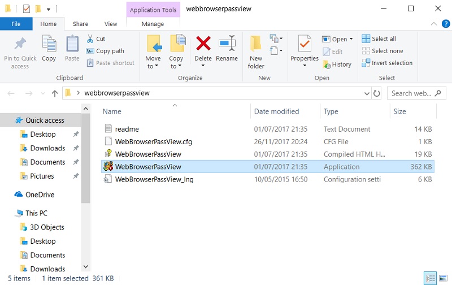Open the Properties checkmark icon
452x285 pixels.
tap(305, 44)
